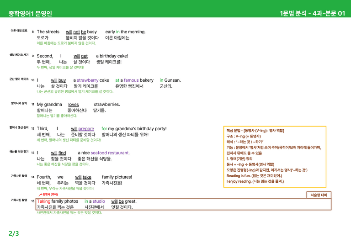This screenshot has height=248, width=351.
Task: Click the grammar line "구조 : V-ing (= 동명사)"
Action: [244, 136]
